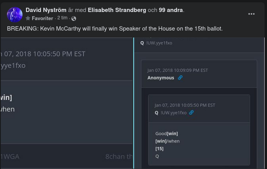The height and width of the screenshot is (169, 267).
Task: Click the [15] line in the Q post
Action: (159, 149)
